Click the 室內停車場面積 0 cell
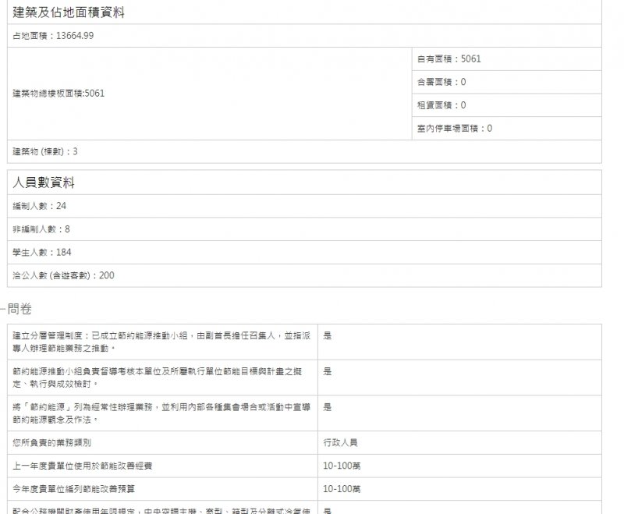Screen dimensions: 624x514 pyautogui.click(x=455, y=129)
